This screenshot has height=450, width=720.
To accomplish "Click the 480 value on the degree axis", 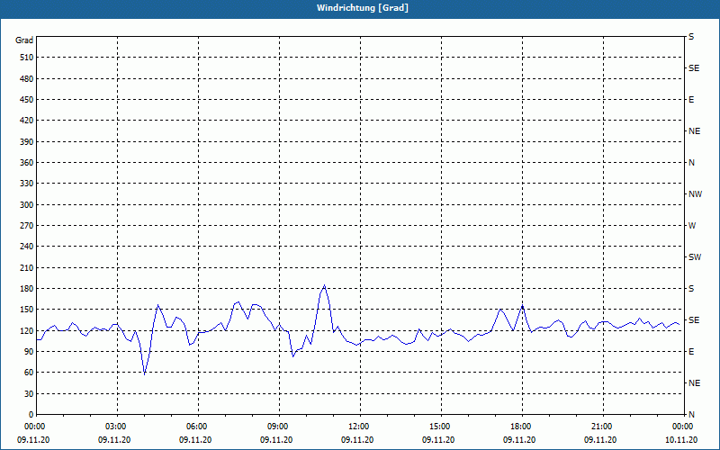I will click(x=26, y=79).
